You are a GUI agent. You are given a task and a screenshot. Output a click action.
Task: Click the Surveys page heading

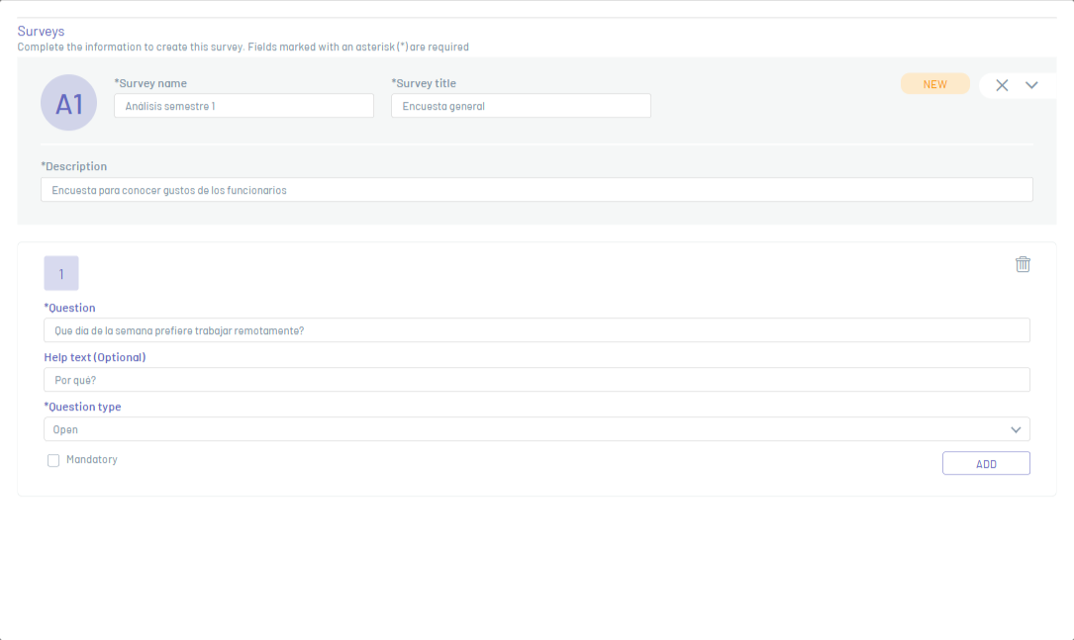[x=41, y=32]
